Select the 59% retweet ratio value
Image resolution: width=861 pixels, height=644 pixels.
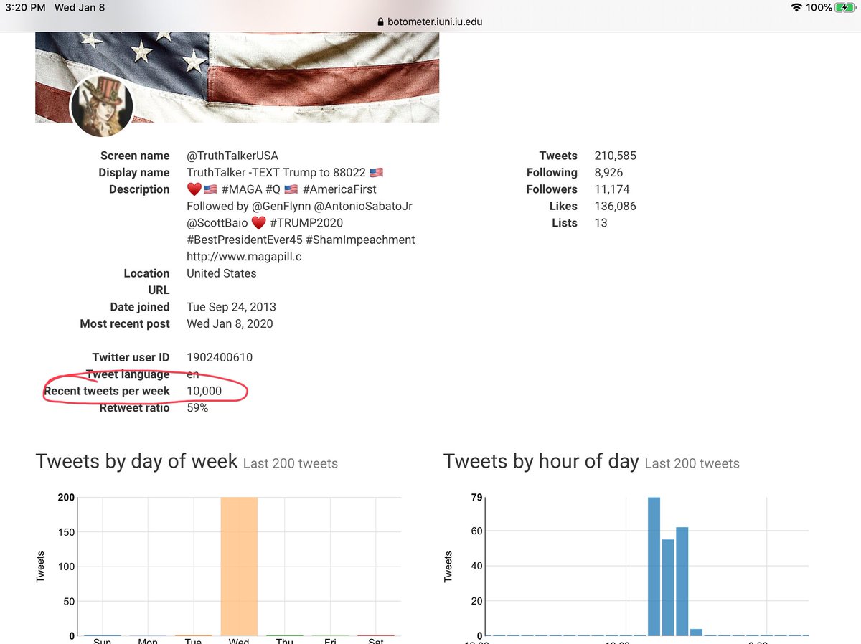pos(197,407)
